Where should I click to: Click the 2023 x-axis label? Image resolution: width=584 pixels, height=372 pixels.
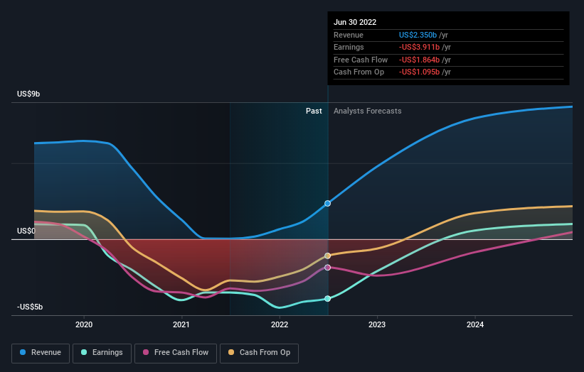[377, 324]
